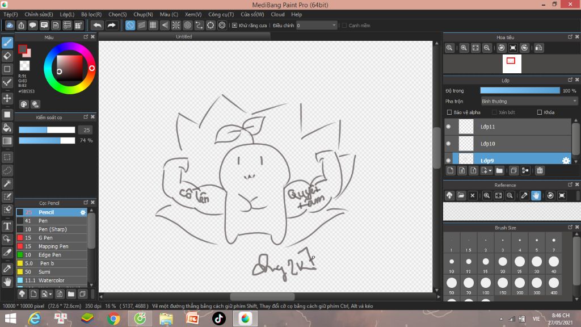Click the foreground color swatch
The image size is (581, 327).
coord(23,49)
